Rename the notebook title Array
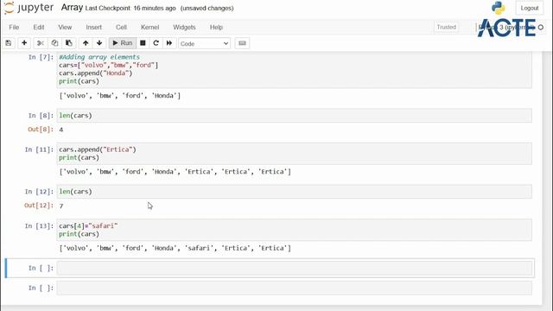Screen dimensions: 553x311 point(72,8)
